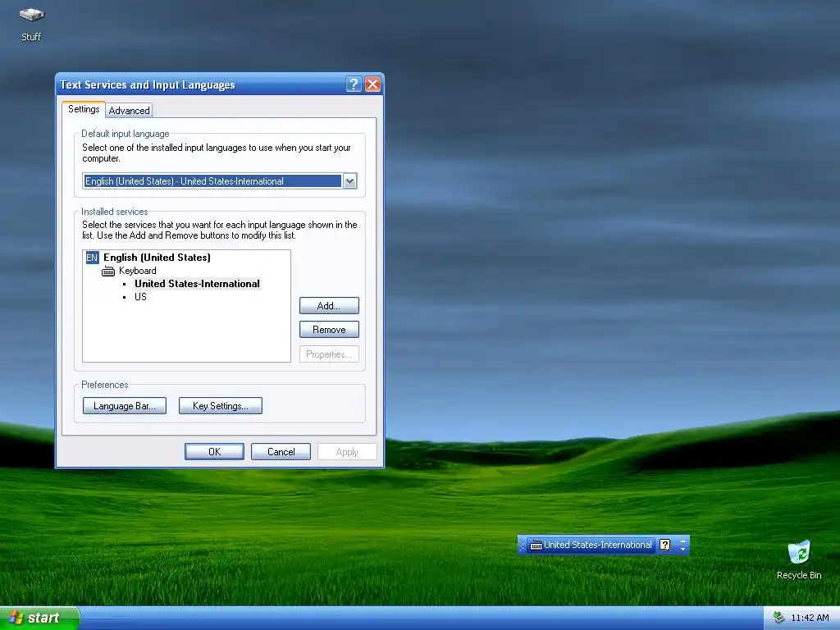Click the Keyboard icon in services list
The height and width of the screenshot is (630, 840).
point(108,271)
